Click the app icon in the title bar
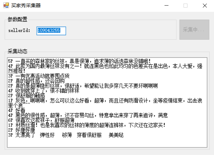The image size is (214, 155). (6, 6)
